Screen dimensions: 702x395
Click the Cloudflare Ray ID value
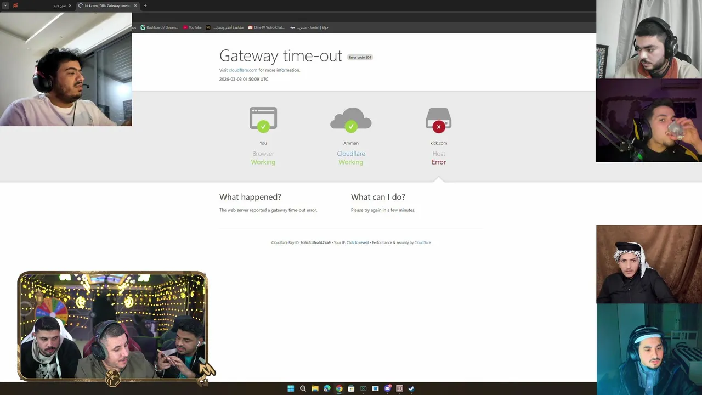pyautogui.click(x=315, y=242)
